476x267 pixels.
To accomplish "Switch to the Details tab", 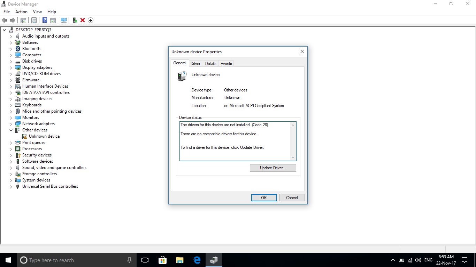I will (x=211, y=64).
